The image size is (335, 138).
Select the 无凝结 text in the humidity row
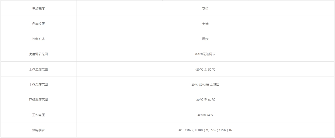point(214,85)
